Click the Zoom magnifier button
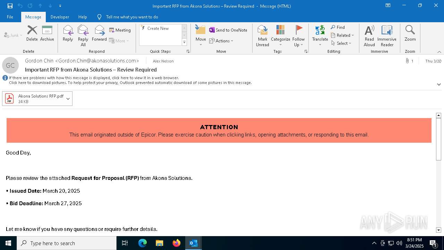The height and width of the screenshot is (250, 444). (x=410, y=34)
